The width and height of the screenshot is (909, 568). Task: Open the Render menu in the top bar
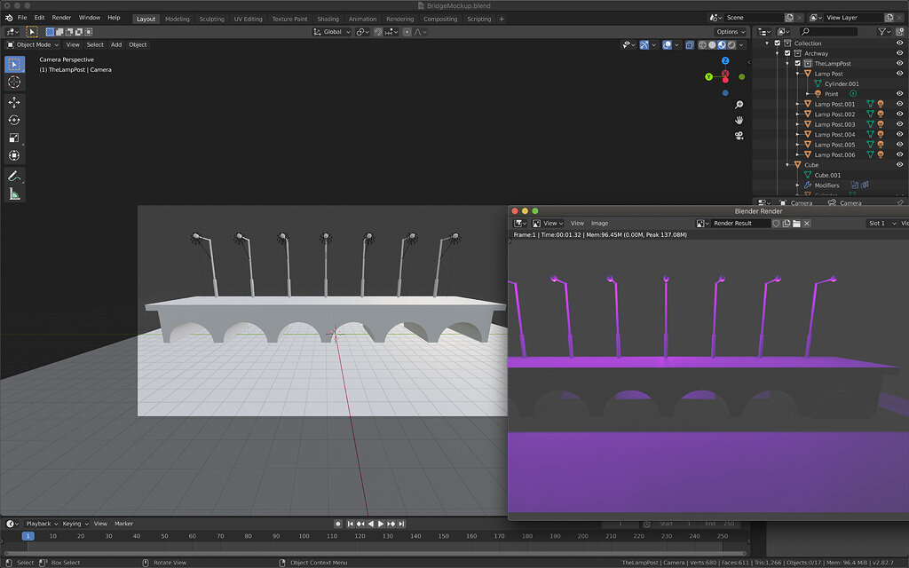(x=61, y=18)
